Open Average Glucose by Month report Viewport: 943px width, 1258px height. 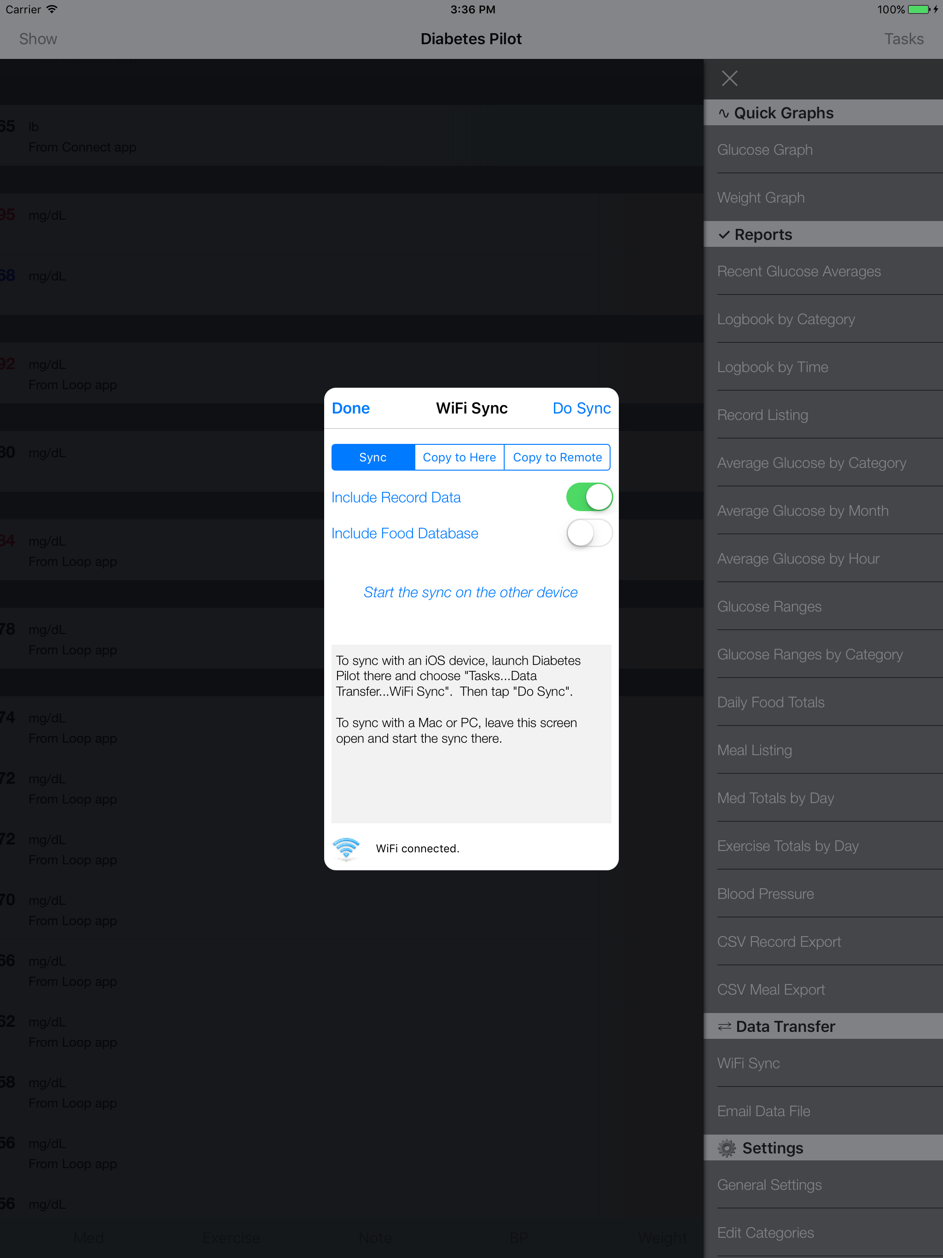pyautogui.click(x=823, y=511)
